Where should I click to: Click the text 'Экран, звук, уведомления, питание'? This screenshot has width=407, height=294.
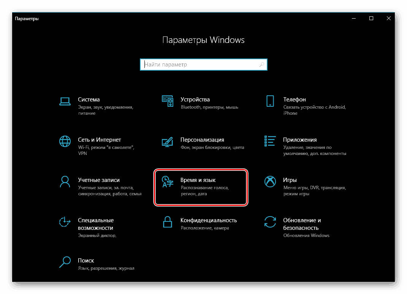[x=105, y=110]
